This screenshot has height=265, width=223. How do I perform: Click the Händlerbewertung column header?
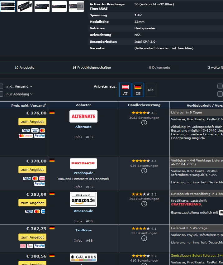[144, 105]
